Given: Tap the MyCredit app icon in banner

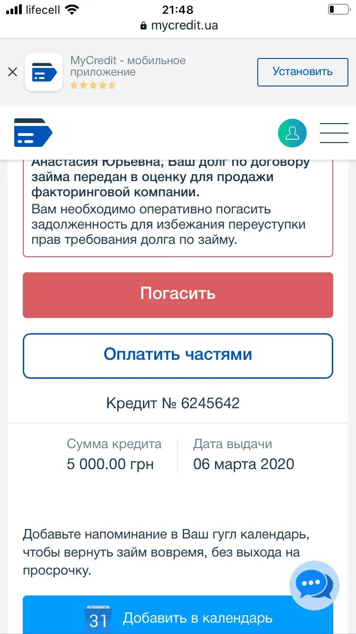Looking at the screenshot, I should pyautogui.click(x=44, y=72).
